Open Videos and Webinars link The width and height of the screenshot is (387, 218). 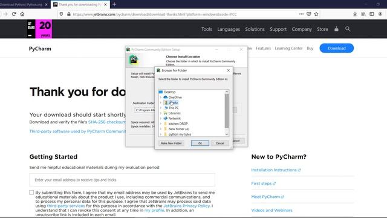click(272, 210)
